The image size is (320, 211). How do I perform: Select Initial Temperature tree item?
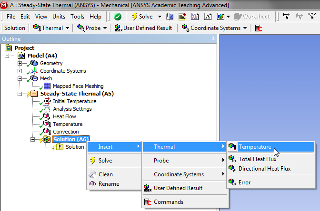point(74,101)
